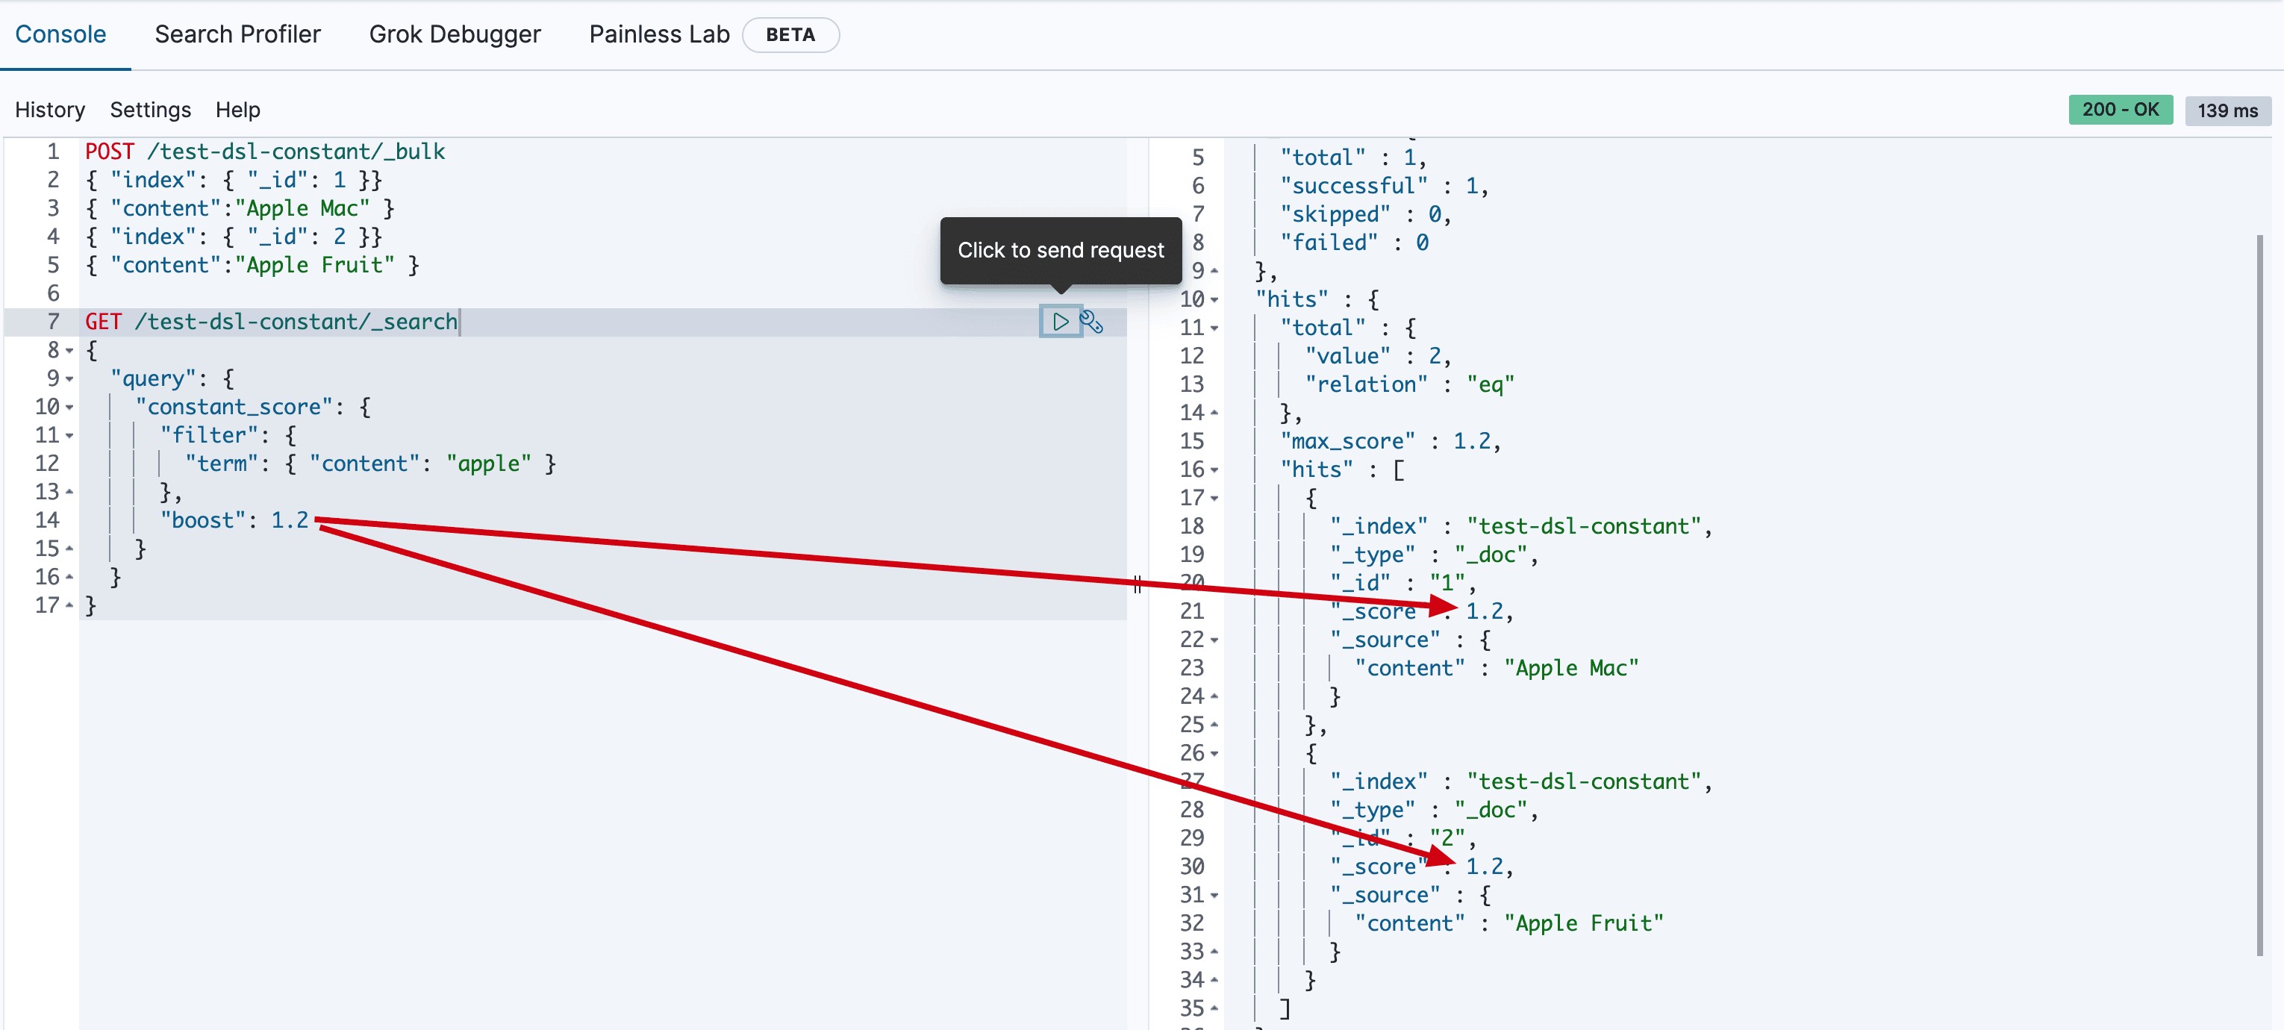Click the 200 - OK status badge

point(2120,110)
